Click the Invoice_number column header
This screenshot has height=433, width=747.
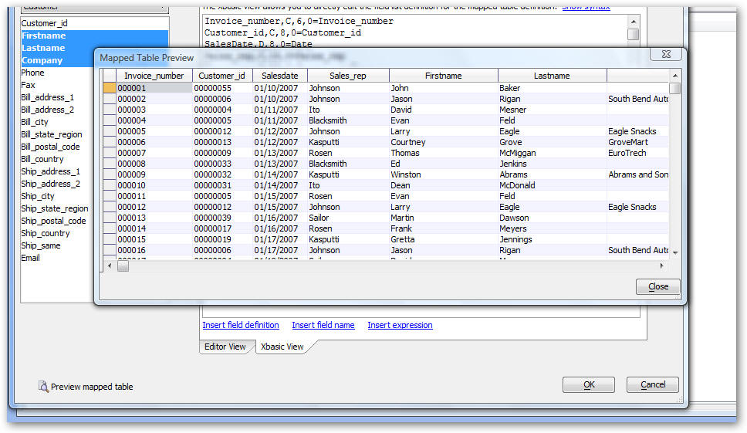(154, 76)
